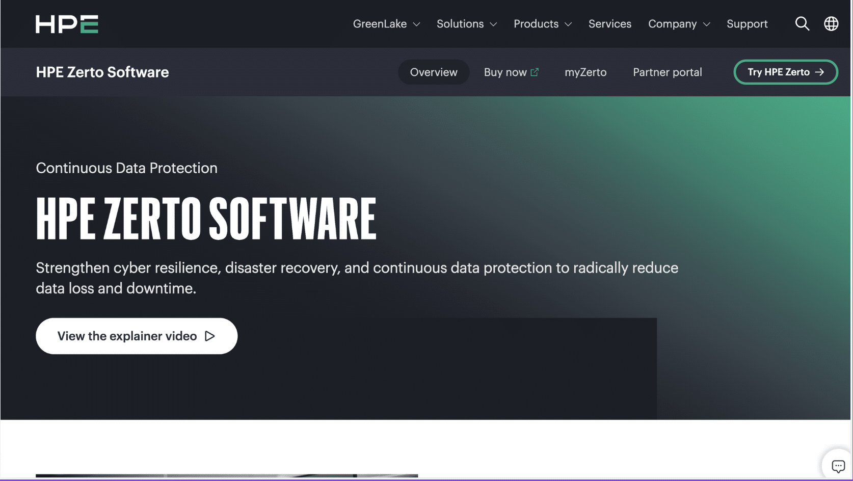Open the search magnifier icon
Image resolution: width=853 pixels, height=481 pixels.
coord(802,23)
